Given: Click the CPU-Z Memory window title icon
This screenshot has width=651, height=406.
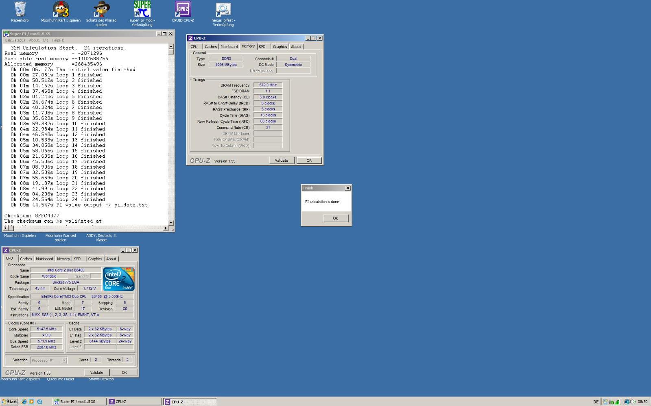Looking at the screenshot, I should 190,38.
